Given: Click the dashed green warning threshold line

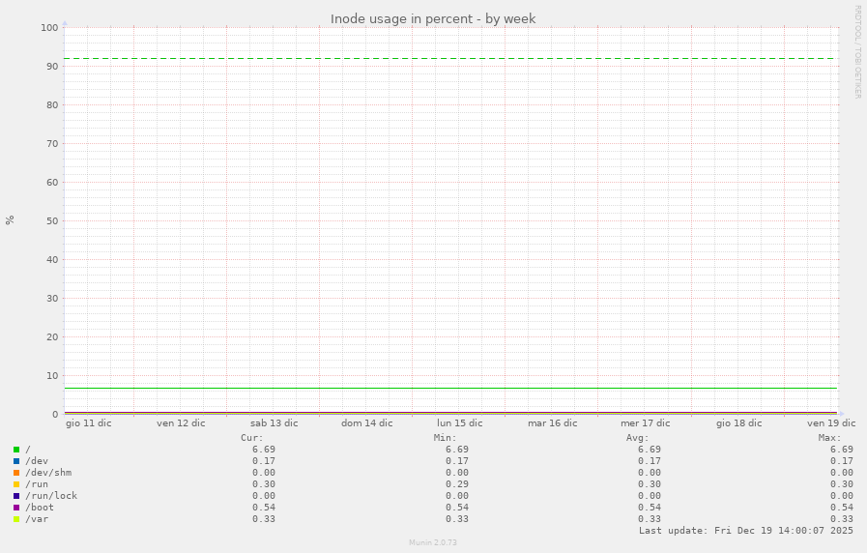Looking at the screenshot, I should coord(450,59).
